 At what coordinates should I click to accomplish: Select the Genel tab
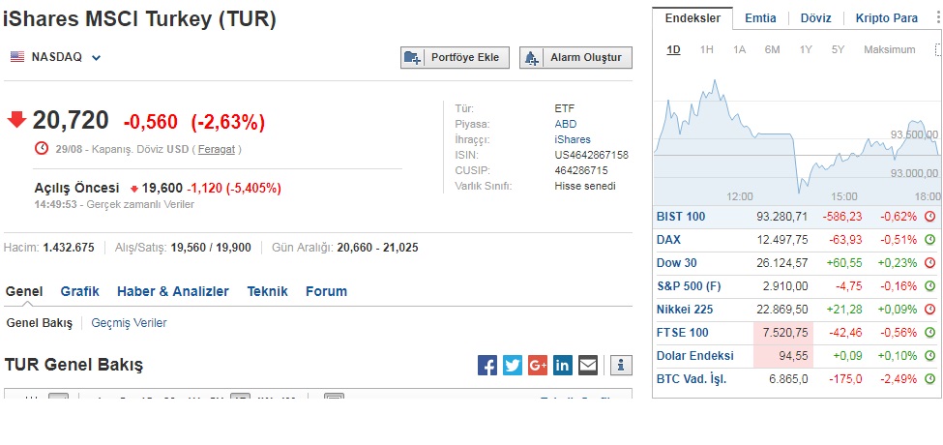[x=24, y=291]
